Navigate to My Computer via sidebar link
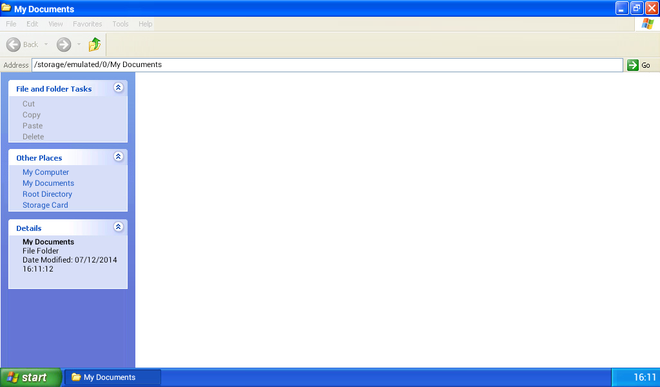 pos(45,172)
